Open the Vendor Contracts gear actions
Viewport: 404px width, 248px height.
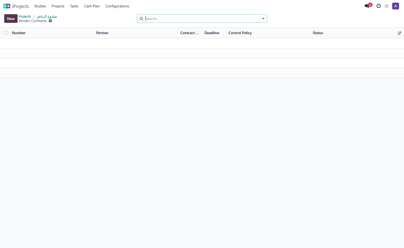50,21
